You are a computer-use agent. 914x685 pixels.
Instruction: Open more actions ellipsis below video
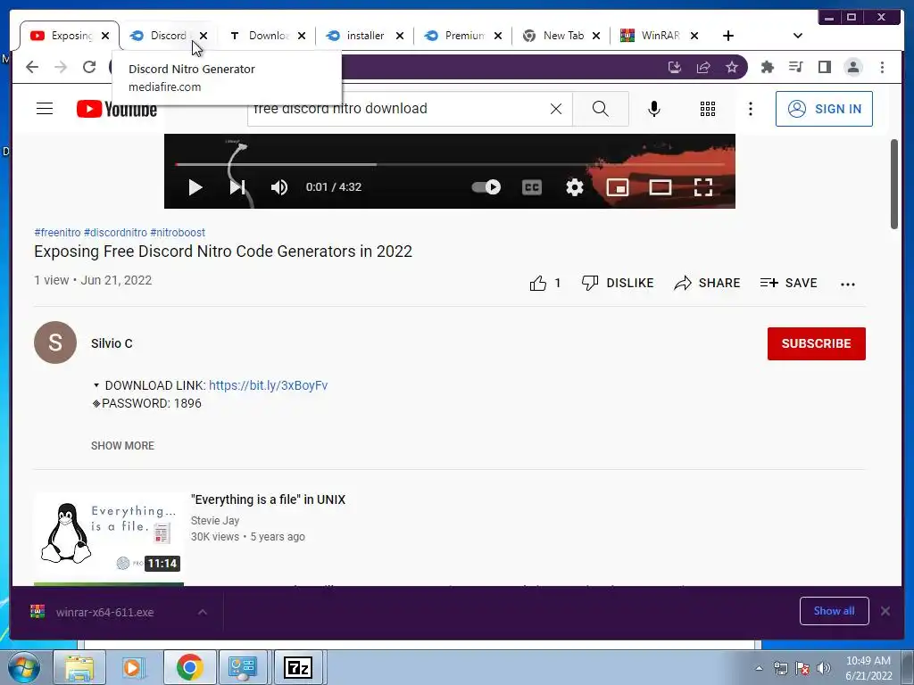[848, 285]
